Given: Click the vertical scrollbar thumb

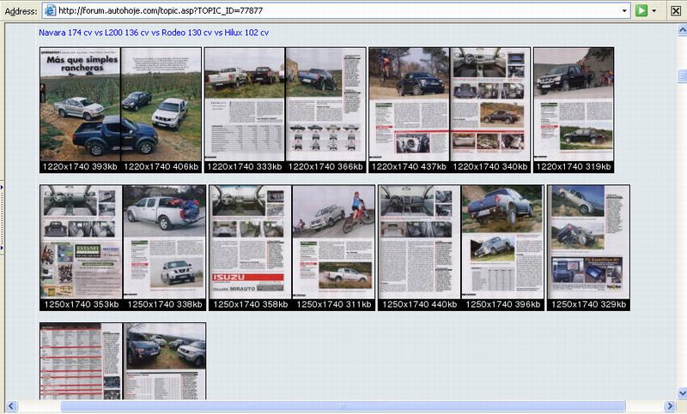Looking at the screenshot, I should 681,77.
